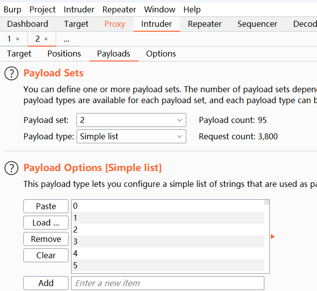Click the 'Enter a new item' field

167,283
